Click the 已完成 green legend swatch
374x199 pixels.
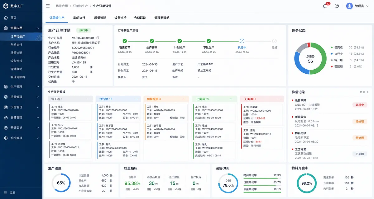pyautogui.click(x=332, y=48)
